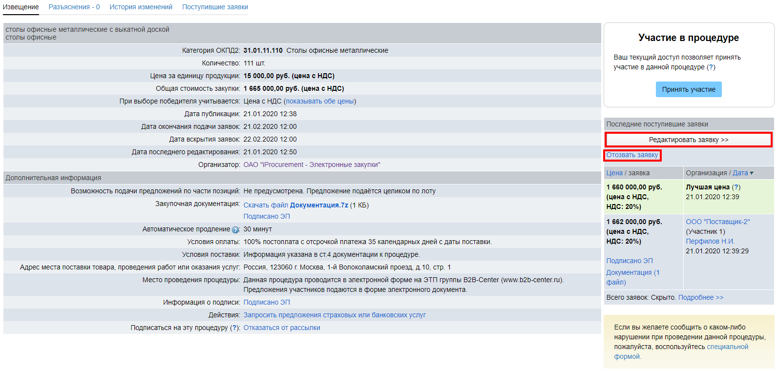The image size is (778, 371).
Task: Click the Подробнее >> link
Action: (701, 297)
